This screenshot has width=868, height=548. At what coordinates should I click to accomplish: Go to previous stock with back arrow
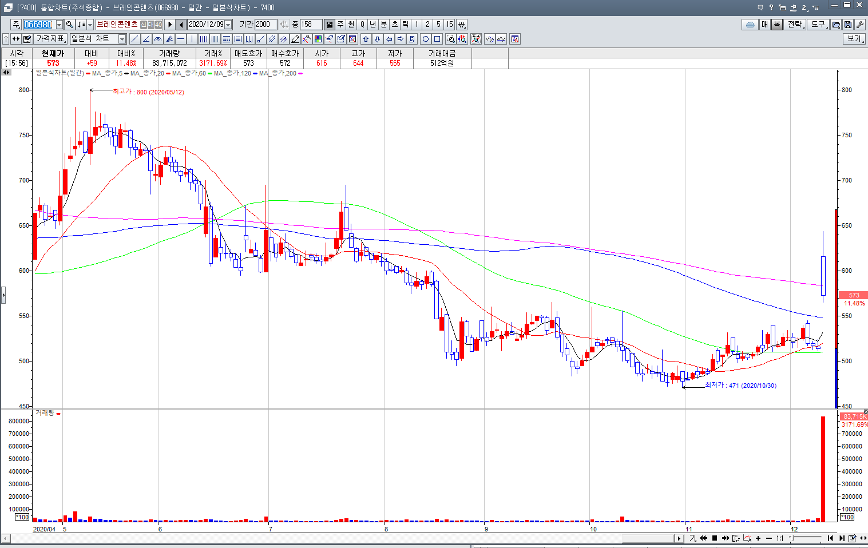click(181, 25)
